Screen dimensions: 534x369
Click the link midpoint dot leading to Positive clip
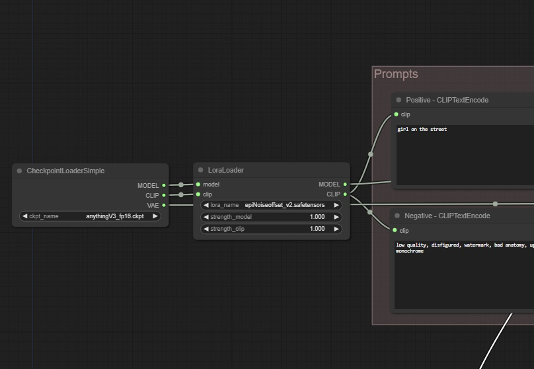pos(371,154)
